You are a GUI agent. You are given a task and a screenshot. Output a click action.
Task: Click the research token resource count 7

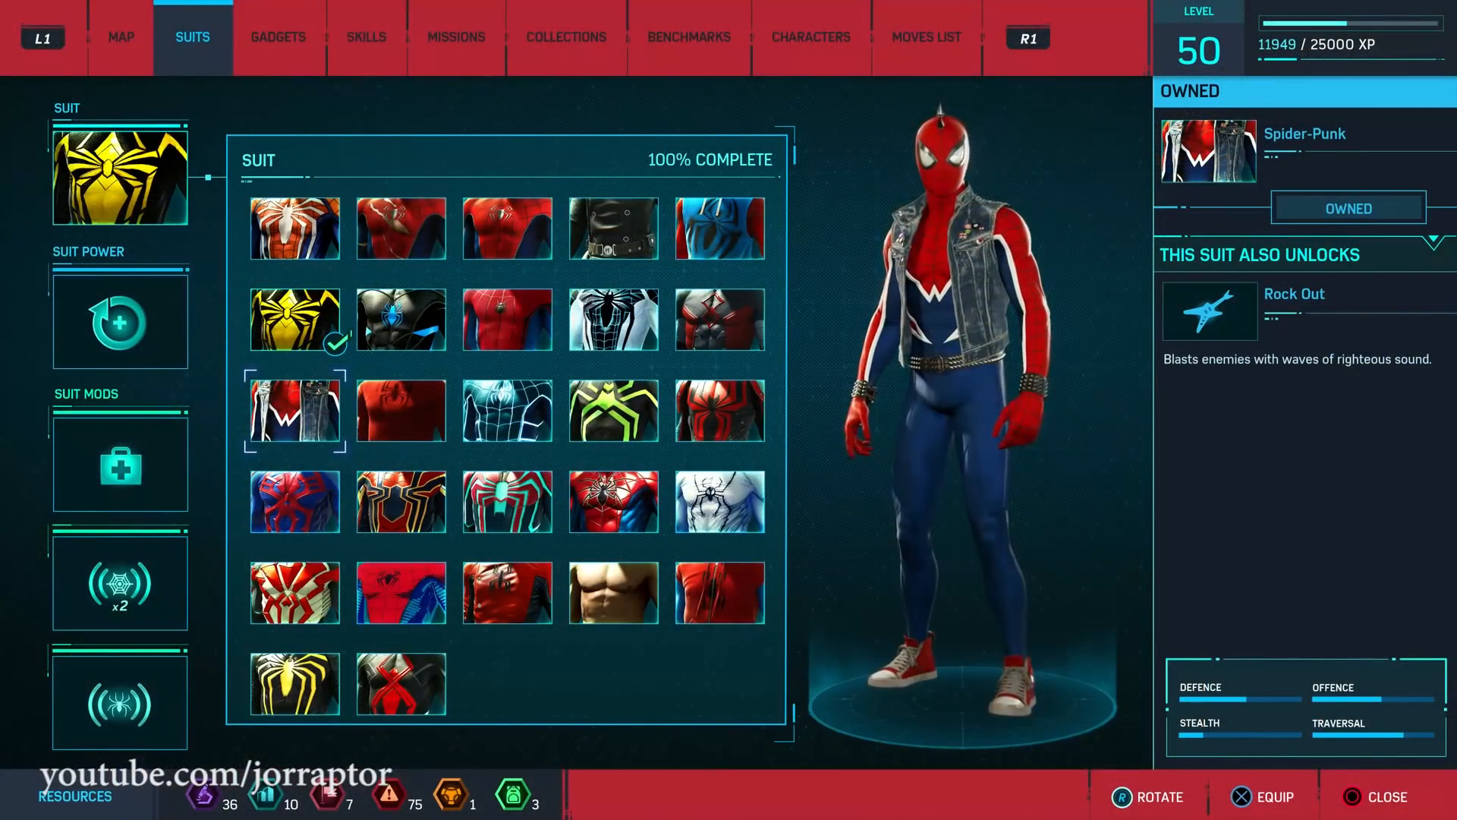[349, 805]
